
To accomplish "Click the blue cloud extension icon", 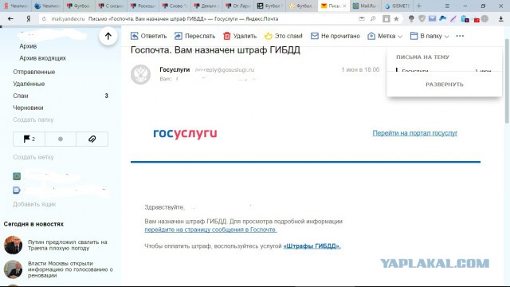I will point(443,18).
